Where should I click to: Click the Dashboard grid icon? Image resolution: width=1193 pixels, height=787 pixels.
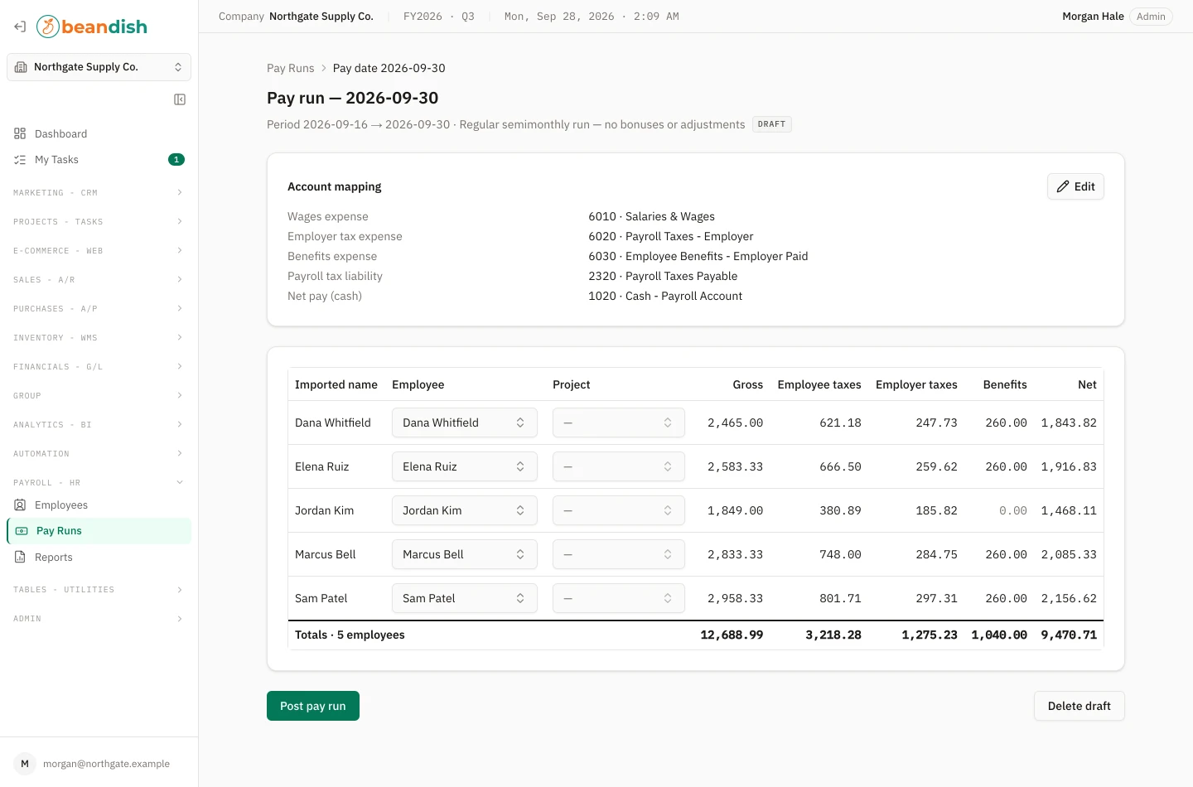point(20,133)
